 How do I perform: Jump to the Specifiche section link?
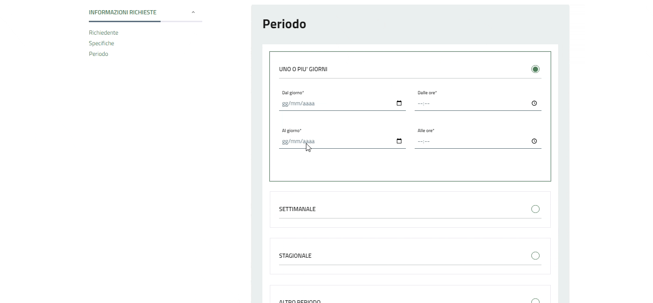click(101, 43)
